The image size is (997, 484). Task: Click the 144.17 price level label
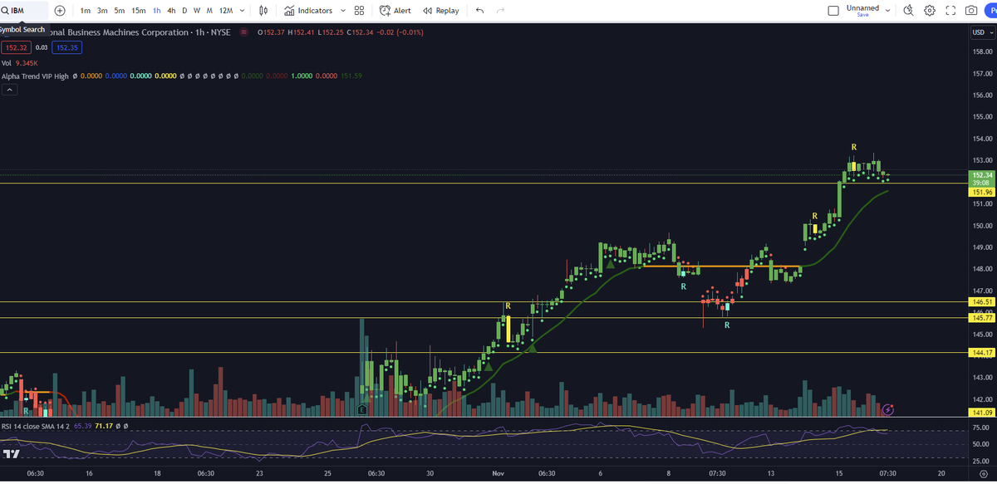coord(982,353)
